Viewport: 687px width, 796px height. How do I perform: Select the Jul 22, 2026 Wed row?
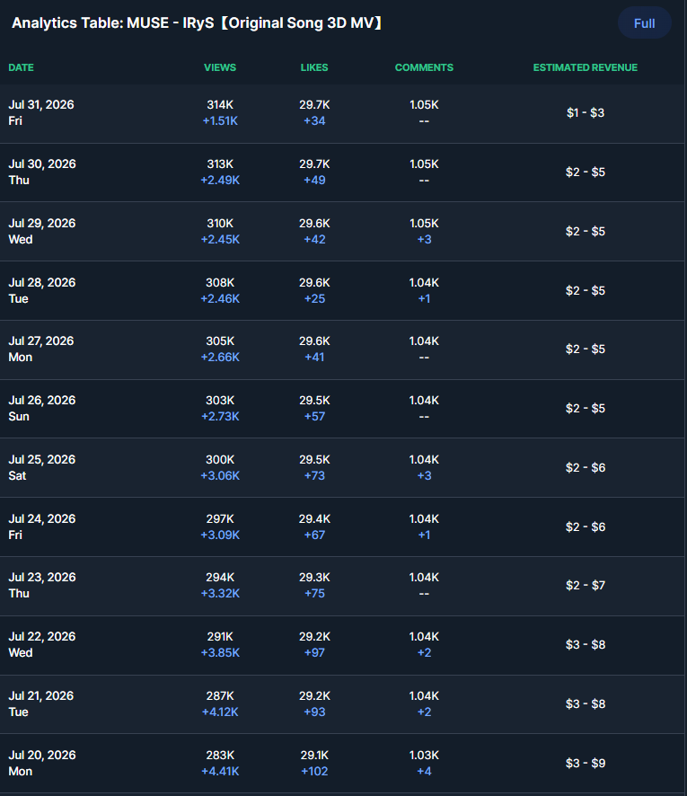click(342, 645)
